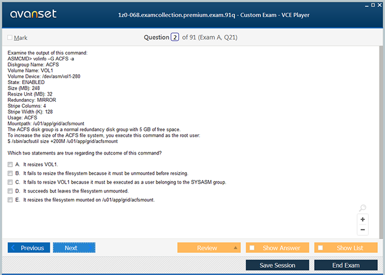
Task: Click the question number input field
Action: [174, 37]
